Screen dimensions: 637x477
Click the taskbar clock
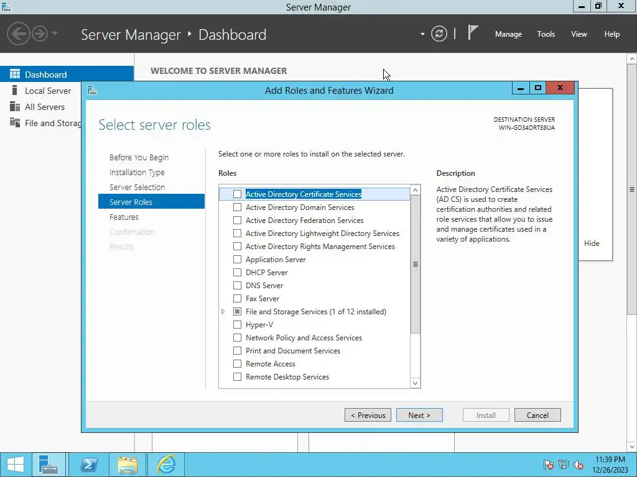pos(610,465)
